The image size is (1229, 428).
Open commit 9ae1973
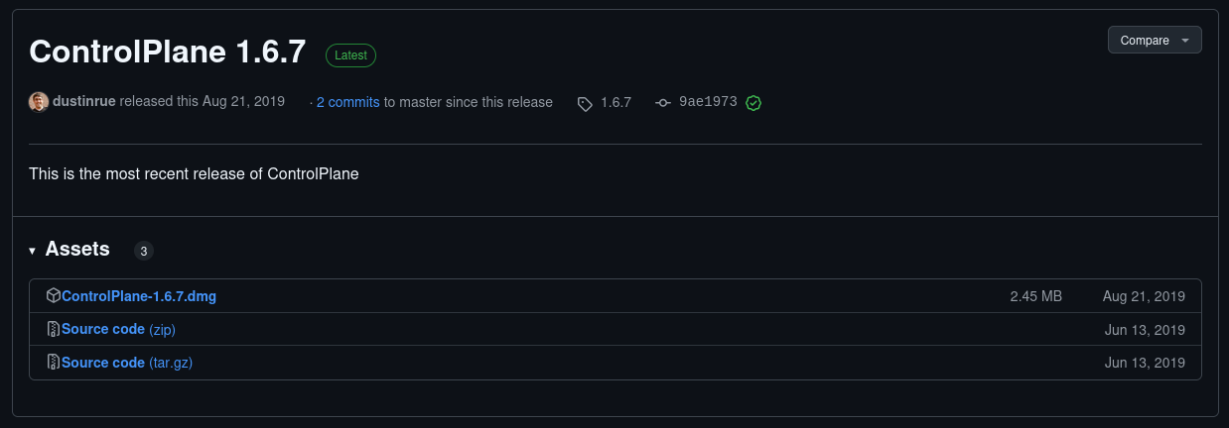pyautogui.click(x=708, y=102)
